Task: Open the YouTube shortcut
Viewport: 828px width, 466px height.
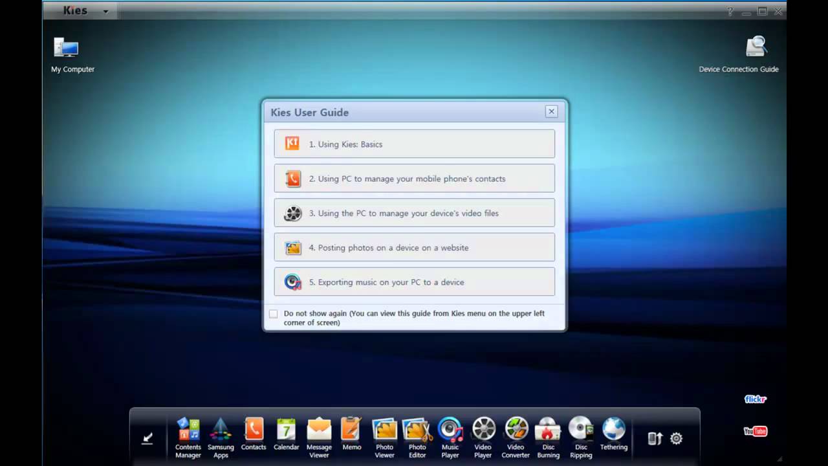Action: coord(755,431)
